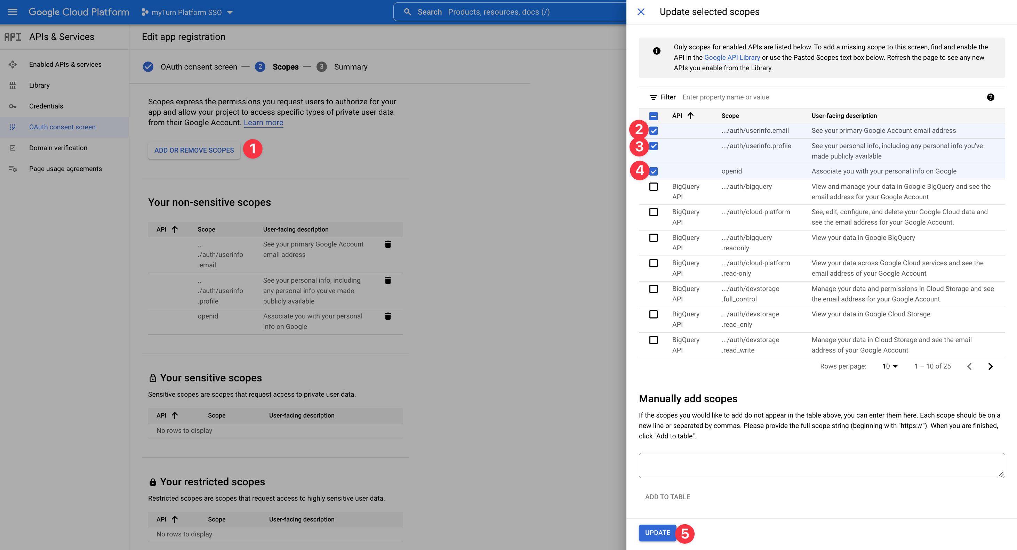The image size is (1017, 550).
Task: Check the .../auth/bigquery scope checkbox
Action: point(654,187)
